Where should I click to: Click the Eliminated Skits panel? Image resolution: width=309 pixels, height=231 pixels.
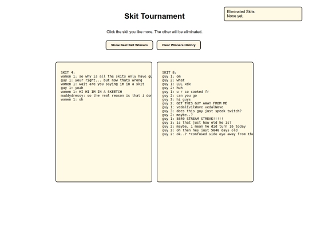click(263, 14)
